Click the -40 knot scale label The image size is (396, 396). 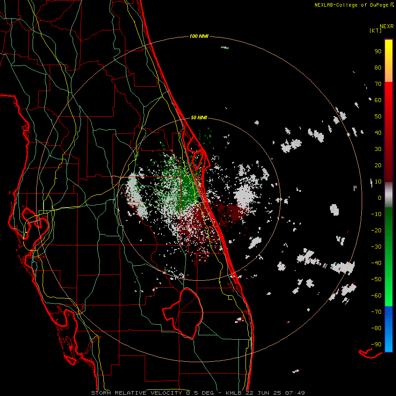tap(376, 263)
